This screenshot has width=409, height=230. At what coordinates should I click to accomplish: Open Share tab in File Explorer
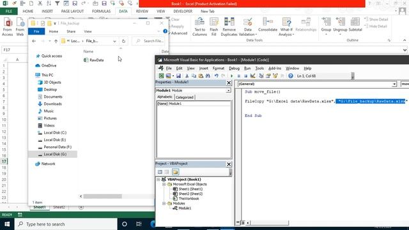(x=71, y=31)
